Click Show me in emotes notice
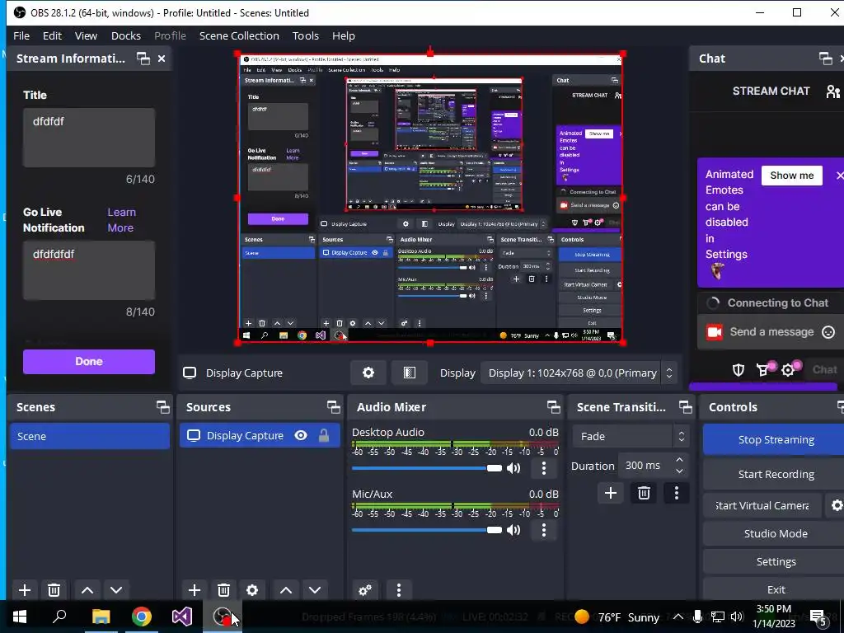This screenshot has height=633, width=844. click(x=792, y=176)
